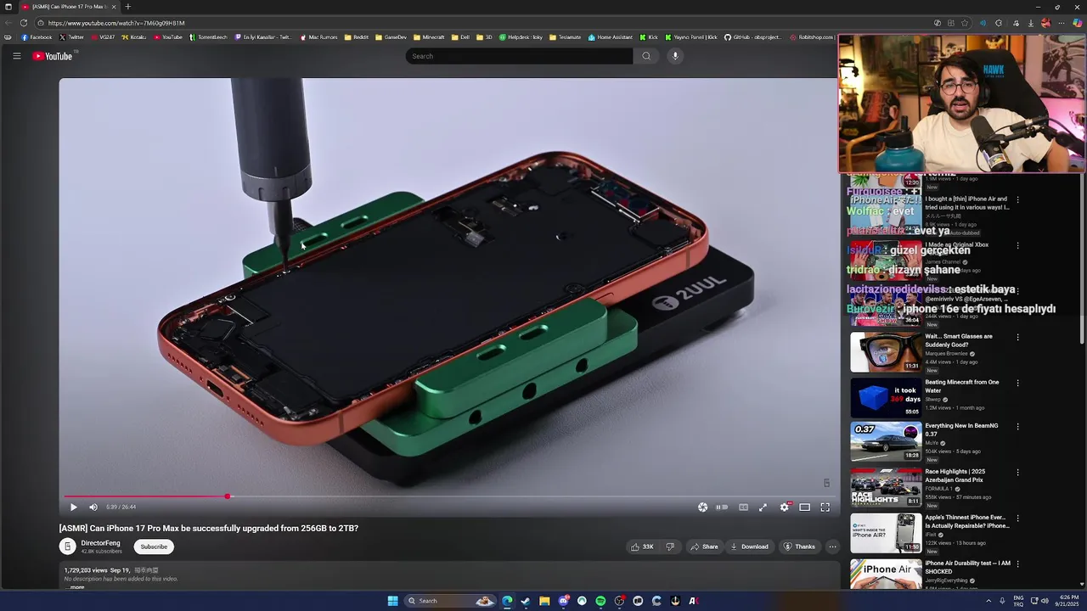Enter fullscreen mode for the video
The height and width of the screenshot is (611, 1087).
825,507
